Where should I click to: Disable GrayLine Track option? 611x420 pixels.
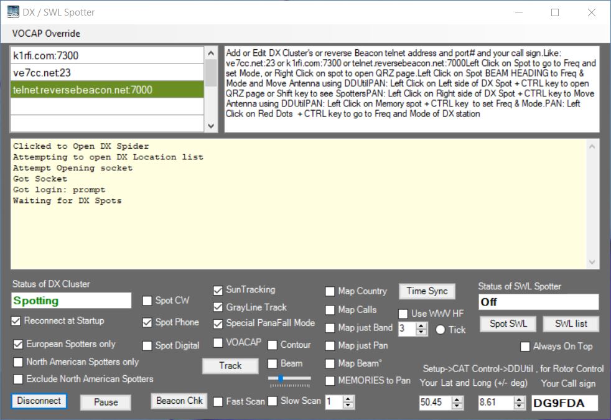tap(218, 307)
